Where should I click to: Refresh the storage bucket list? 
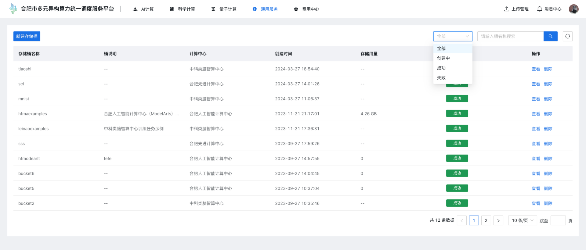(567, 36)
